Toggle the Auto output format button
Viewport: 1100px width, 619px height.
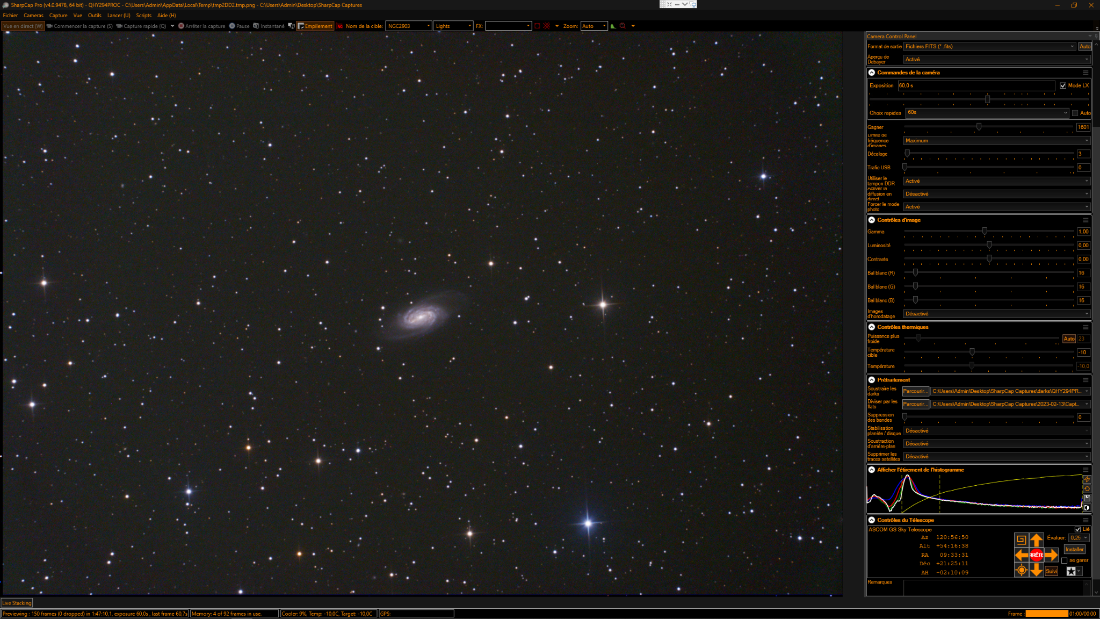click(1084, 47)
